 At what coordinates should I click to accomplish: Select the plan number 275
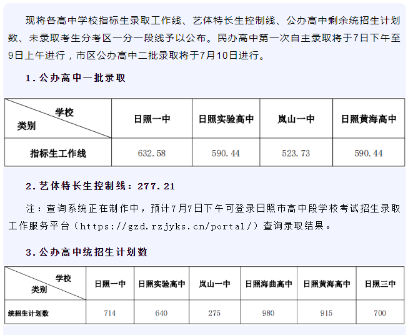[x=214, y=313]
